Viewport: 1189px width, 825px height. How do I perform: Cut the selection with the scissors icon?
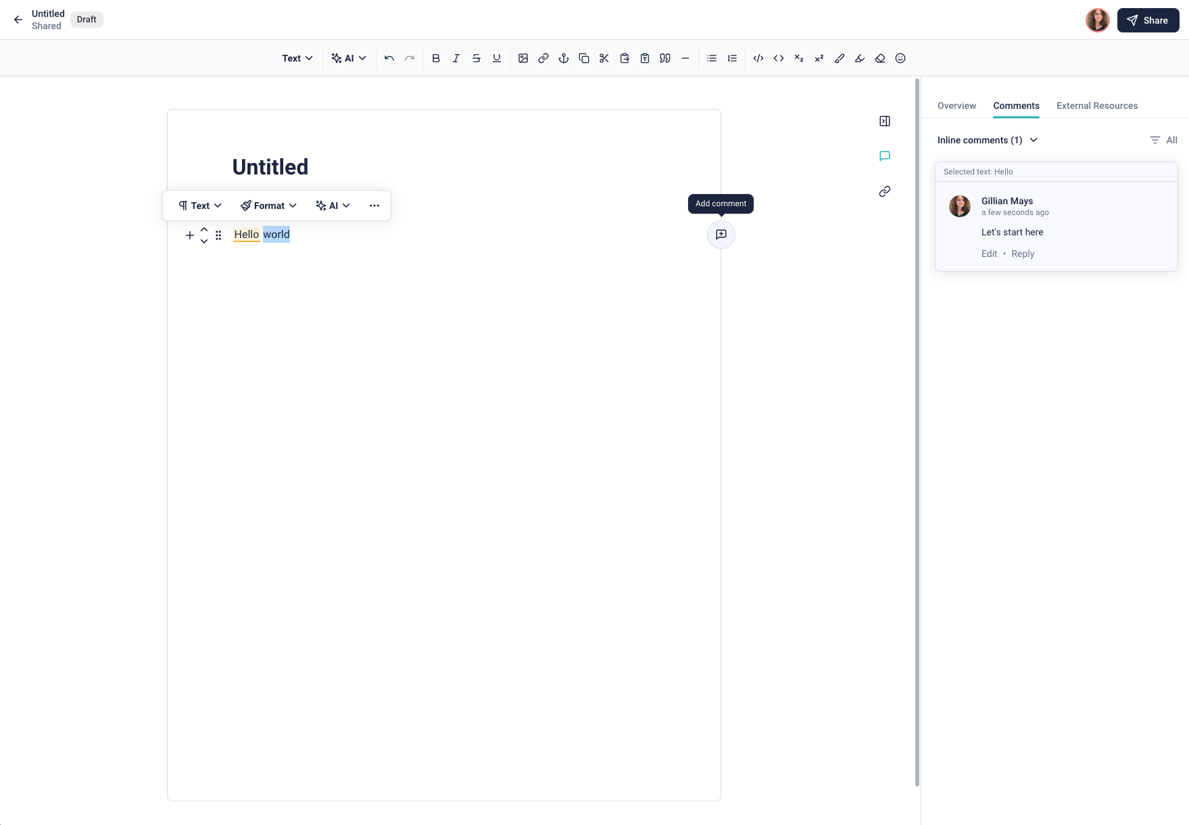click(x=604, y=58)
